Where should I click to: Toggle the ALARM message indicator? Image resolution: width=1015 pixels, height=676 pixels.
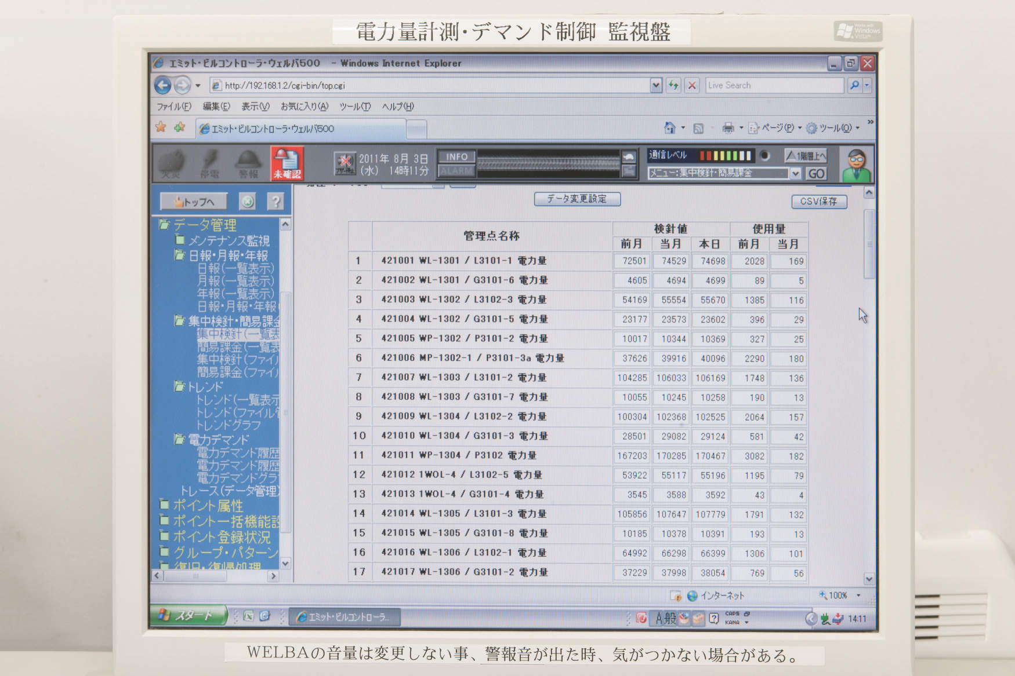tap(456, 171)
